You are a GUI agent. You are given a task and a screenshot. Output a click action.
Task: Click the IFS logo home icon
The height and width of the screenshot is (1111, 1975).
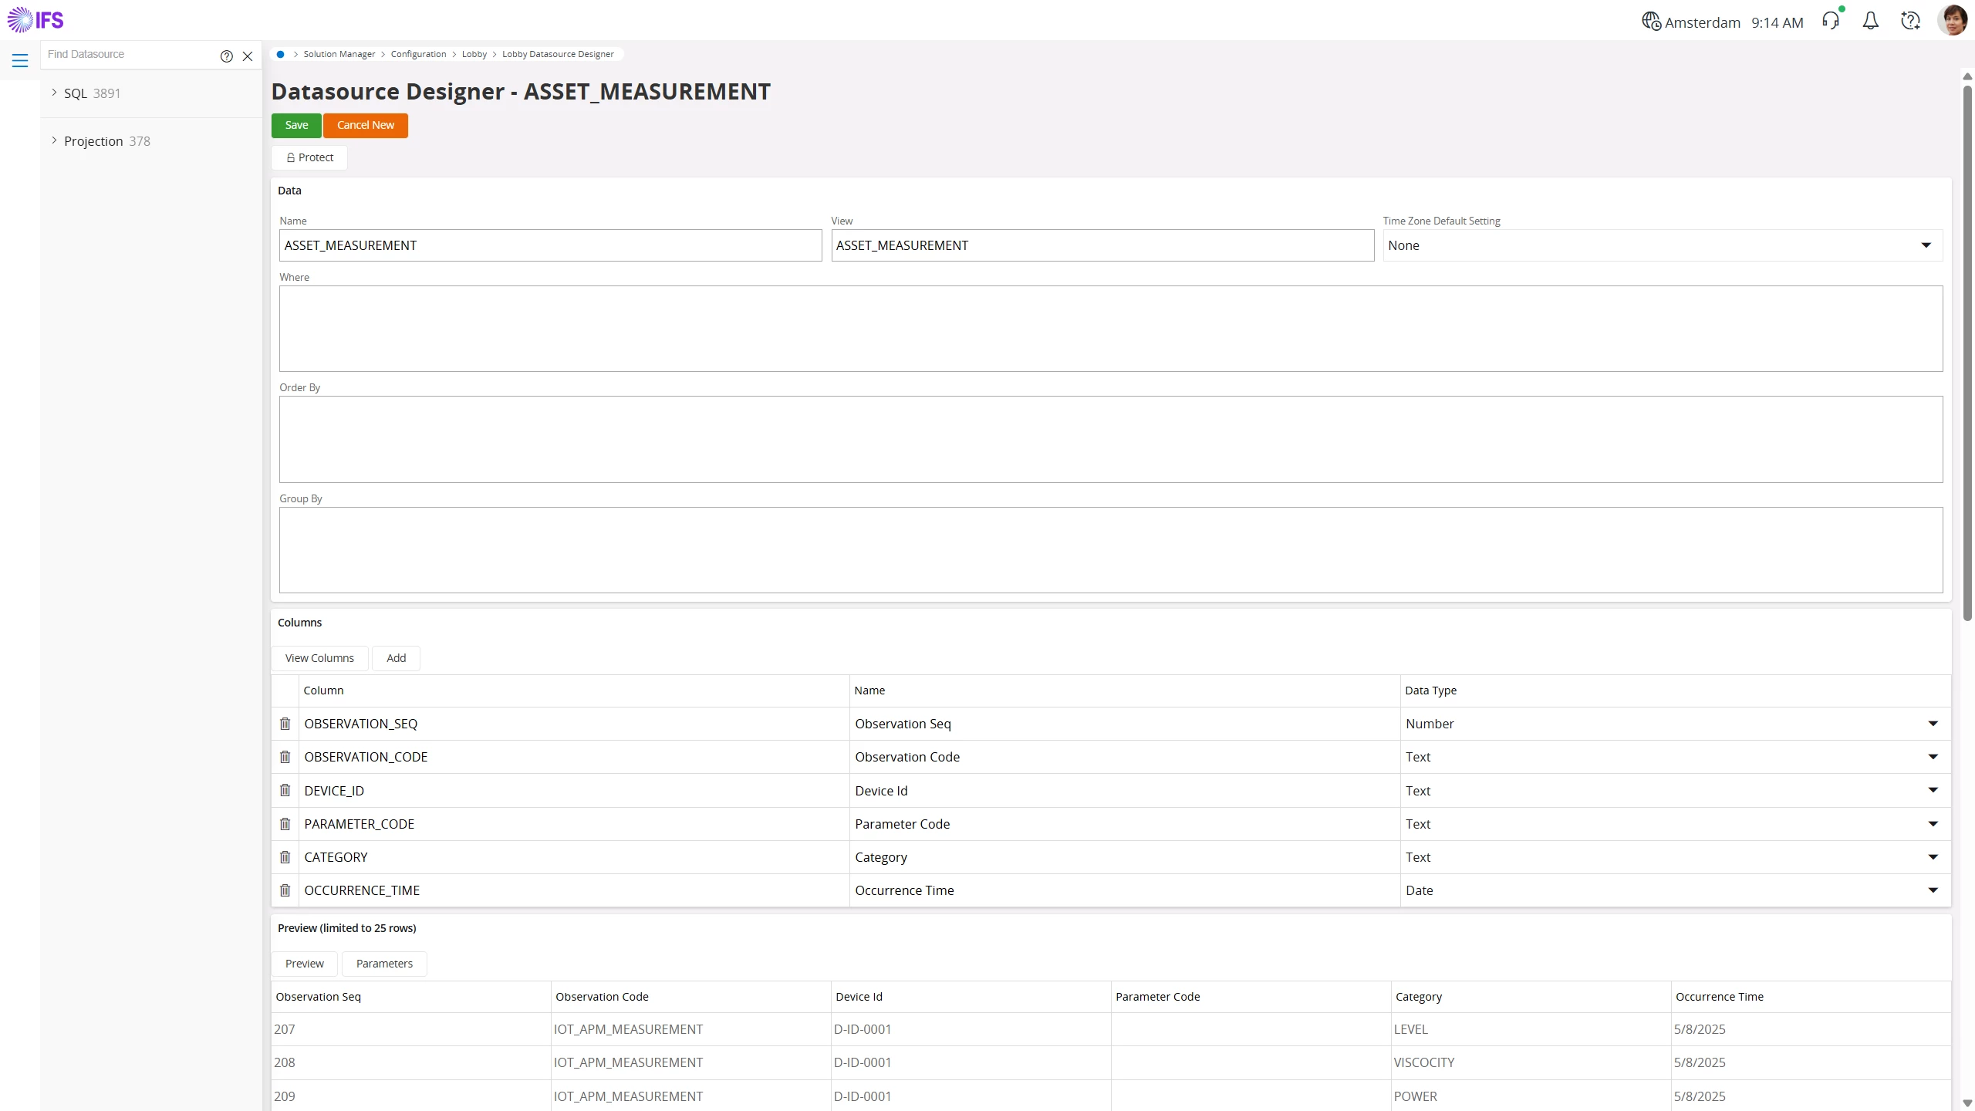click(x=35, y=20)
